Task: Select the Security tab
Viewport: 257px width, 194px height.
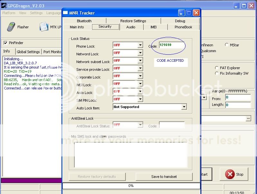Action: [x=105, y=27]
